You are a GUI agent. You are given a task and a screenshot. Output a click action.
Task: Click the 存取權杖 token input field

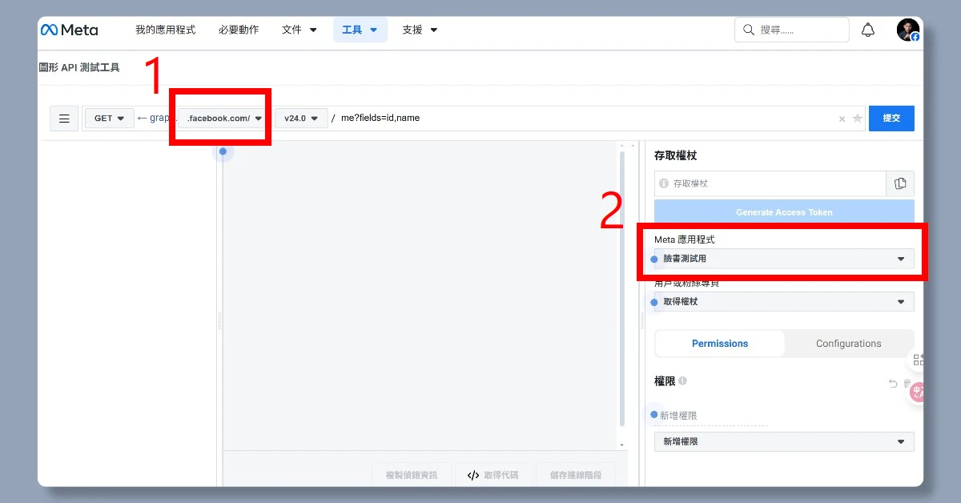[770, 183]
